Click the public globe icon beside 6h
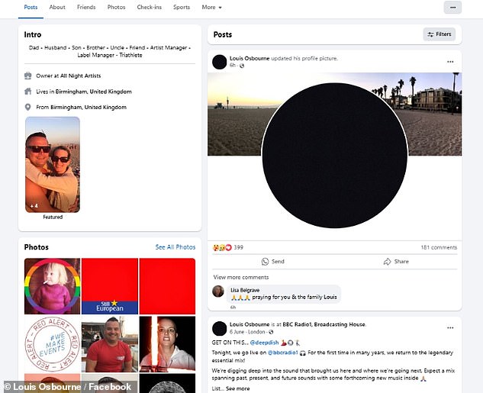 point(242,66)
